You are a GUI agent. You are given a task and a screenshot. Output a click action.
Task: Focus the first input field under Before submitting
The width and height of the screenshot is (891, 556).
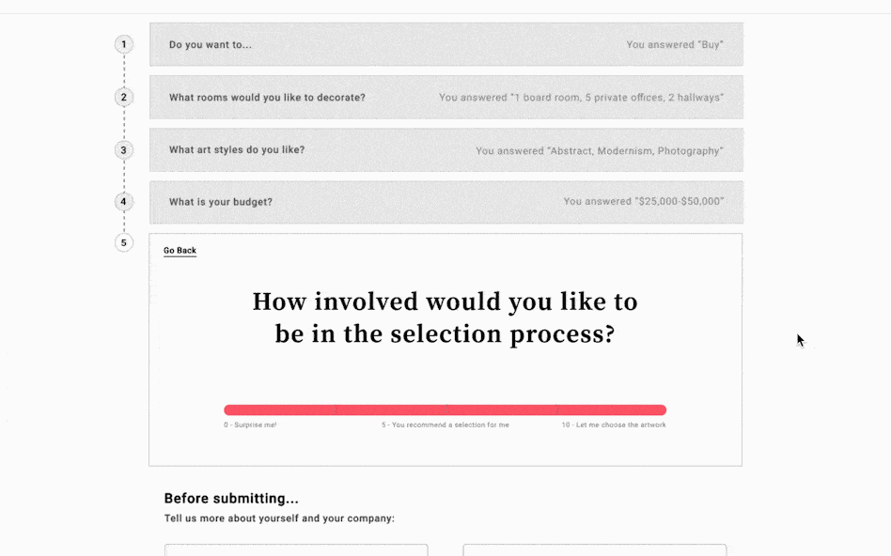296,549
